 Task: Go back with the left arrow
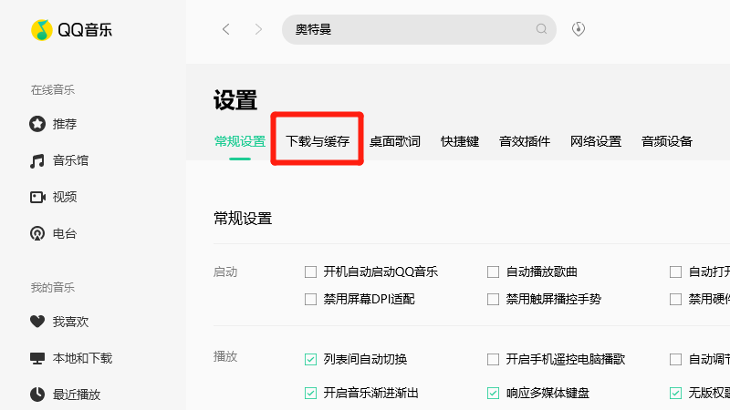pos(226,29)
